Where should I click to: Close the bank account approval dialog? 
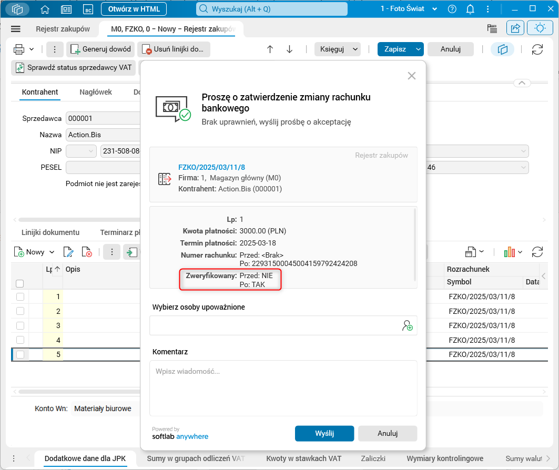click(412, 76)
